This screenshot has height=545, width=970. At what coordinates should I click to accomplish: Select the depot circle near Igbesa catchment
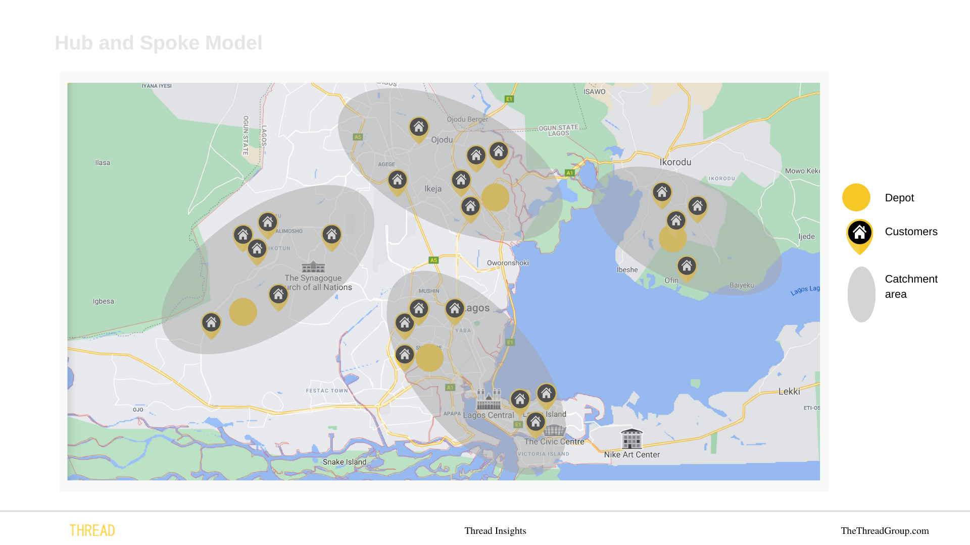(243, 312)
